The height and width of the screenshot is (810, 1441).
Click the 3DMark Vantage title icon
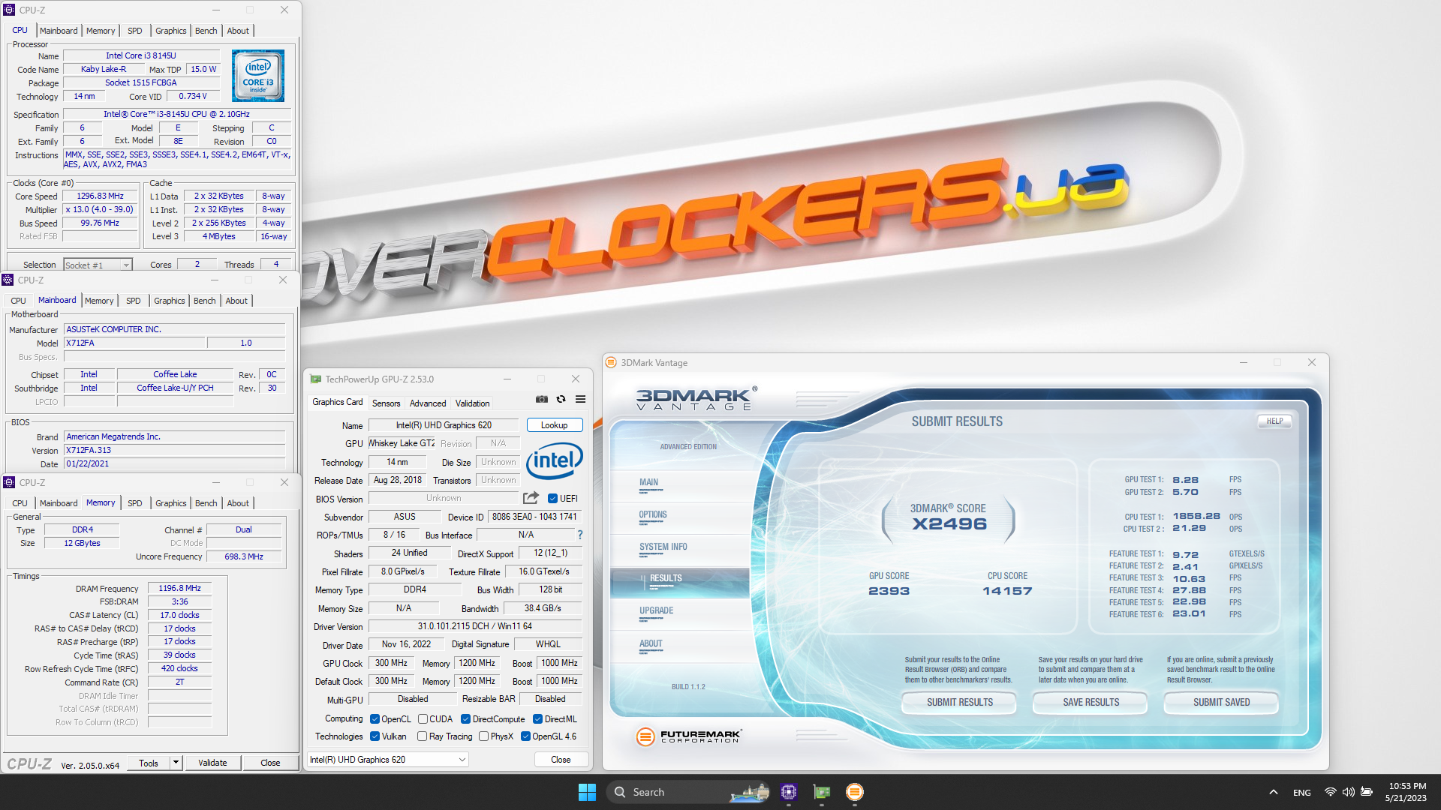point(611,362)
